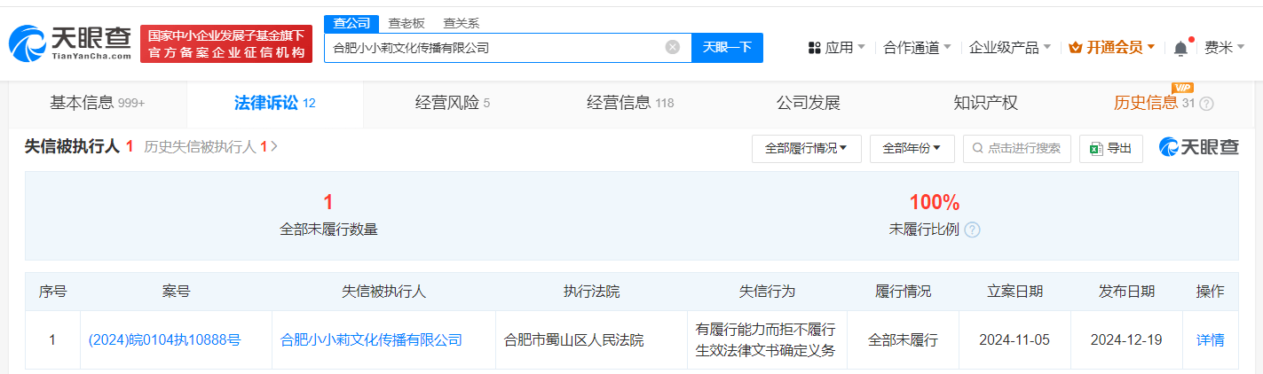Viewport: 1263px width, 374px height.
Task: Expand the 全部年份 year dropdown
Action: point(912,149)
